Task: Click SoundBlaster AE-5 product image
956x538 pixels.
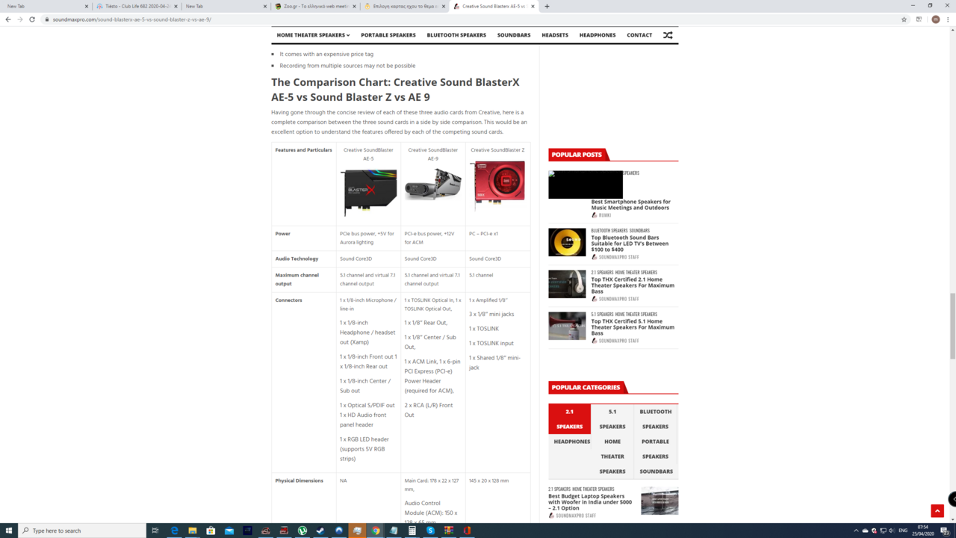Action: 368,192
